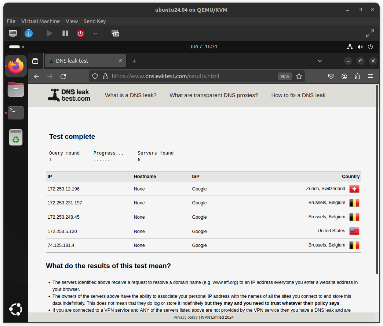
Task: Switch to VM graphical console view
Action: click(x=13, y=33)
